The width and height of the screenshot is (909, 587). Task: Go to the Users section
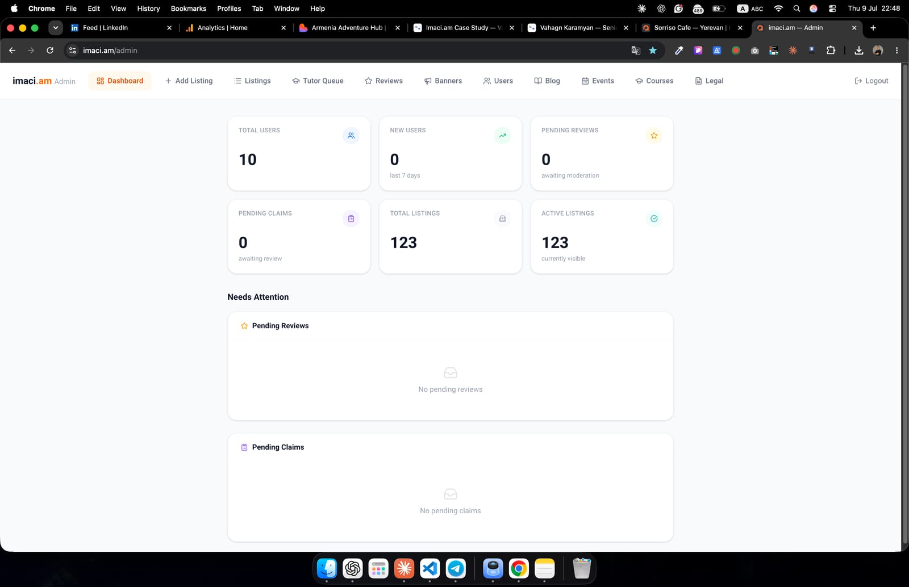point(498,81)
